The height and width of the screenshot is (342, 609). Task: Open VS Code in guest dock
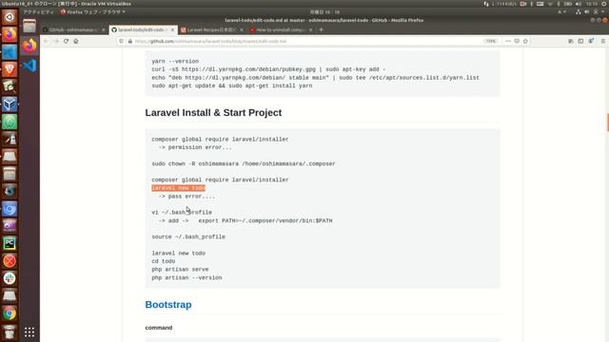29,66
